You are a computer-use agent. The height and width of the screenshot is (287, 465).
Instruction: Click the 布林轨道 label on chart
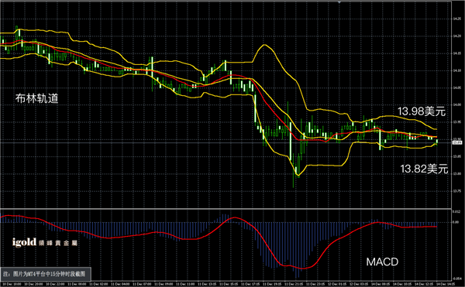[x=36, y=98]
